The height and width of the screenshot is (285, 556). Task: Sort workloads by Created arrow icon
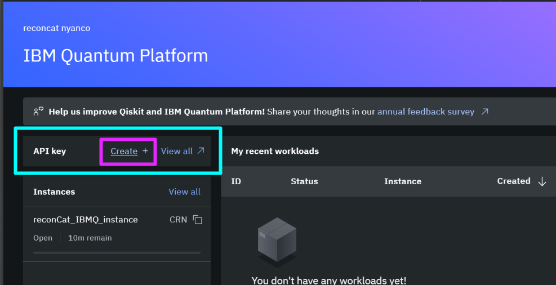[542, 181]
